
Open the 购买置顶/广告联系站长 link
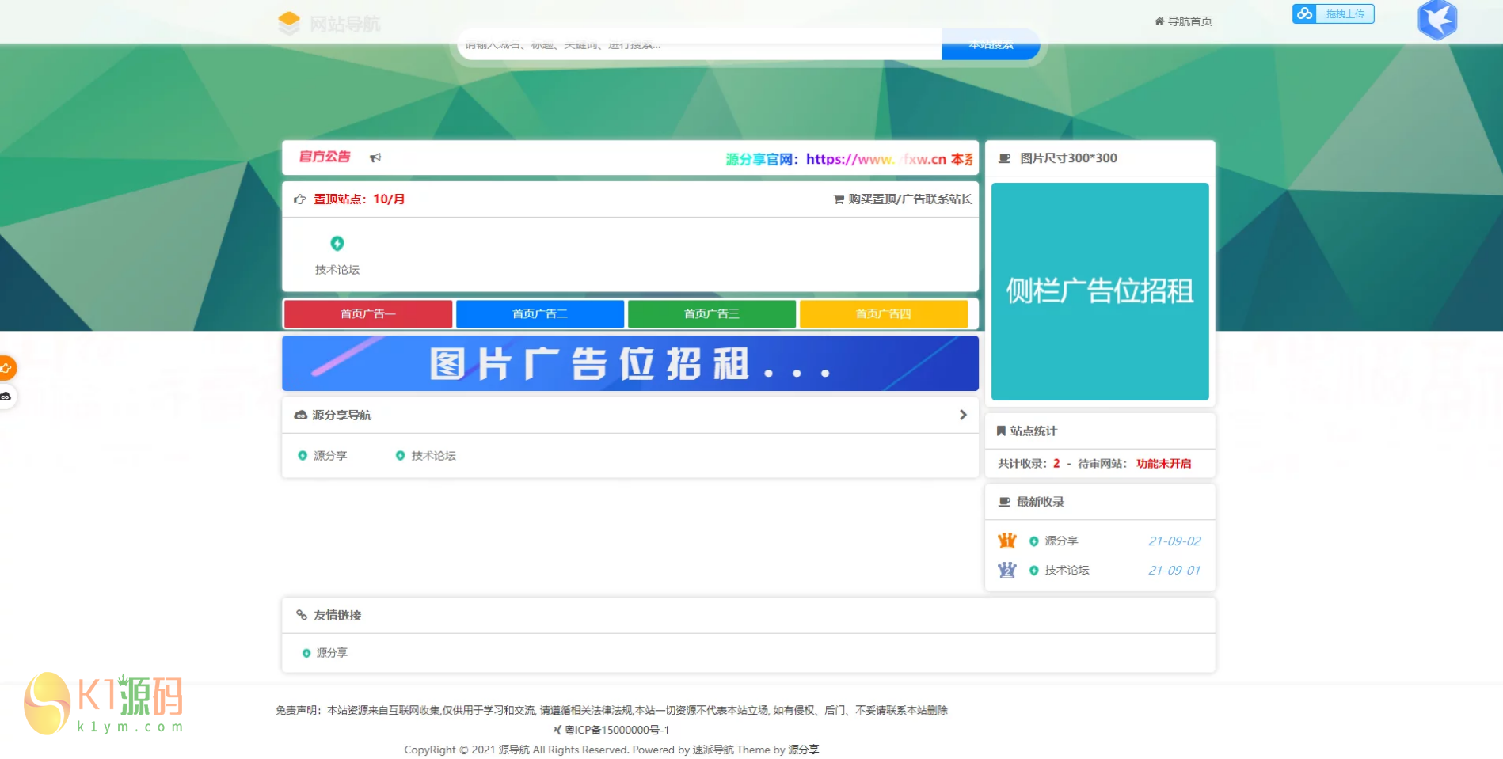[903, 199]
